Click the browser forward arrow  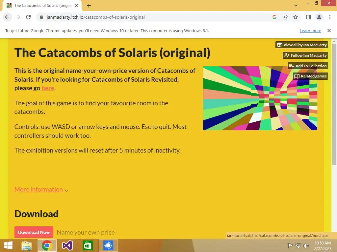(x=18, y=17)
